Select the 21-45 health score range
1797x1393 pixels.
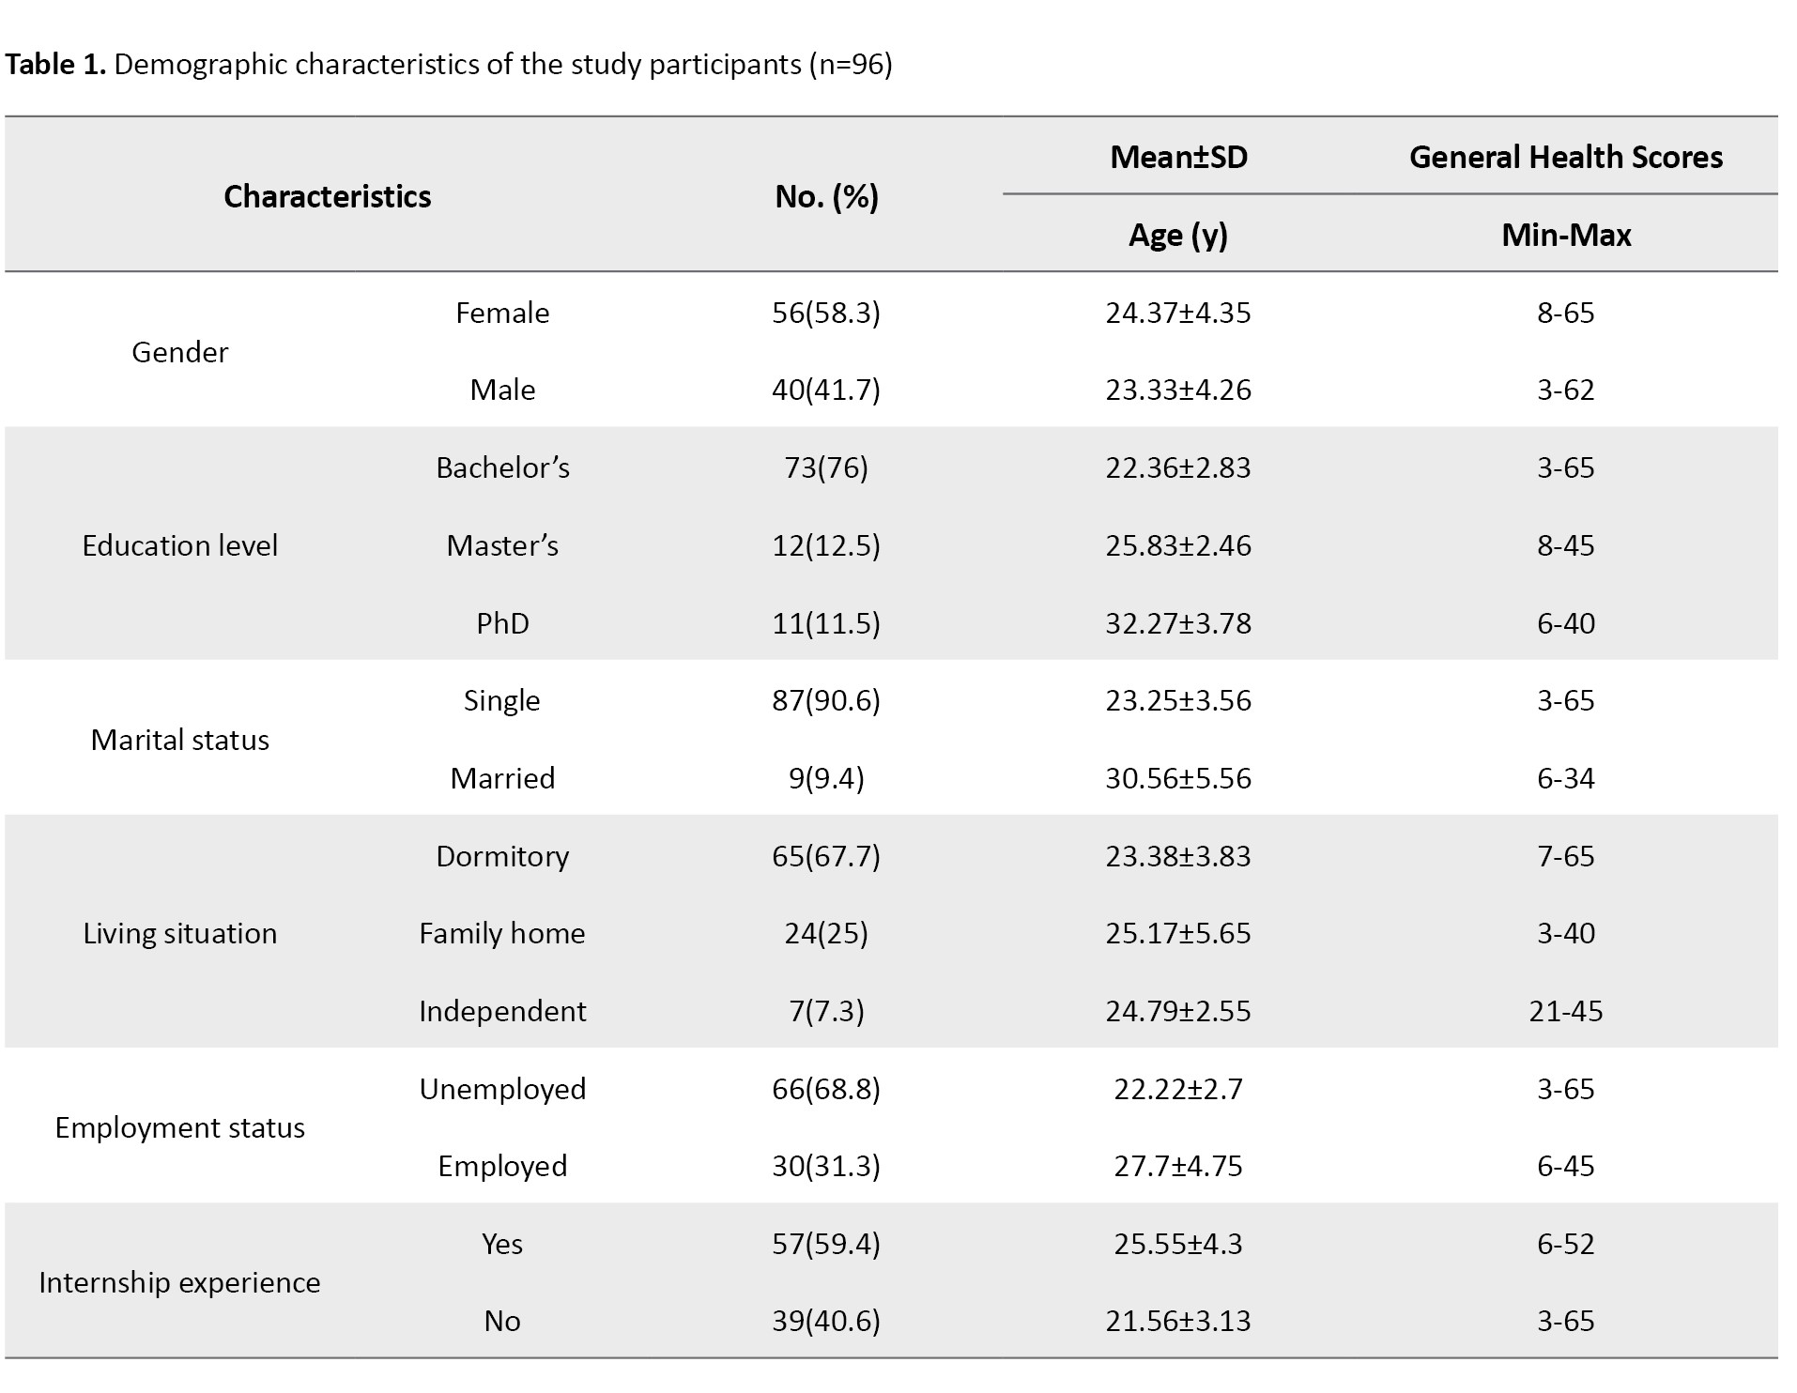click(1565, 1011)
